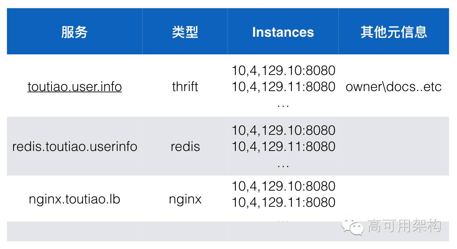Click 10,4,129.11:8080 in the redis row
Screen dimensions: 457x249
pos(283,147)
